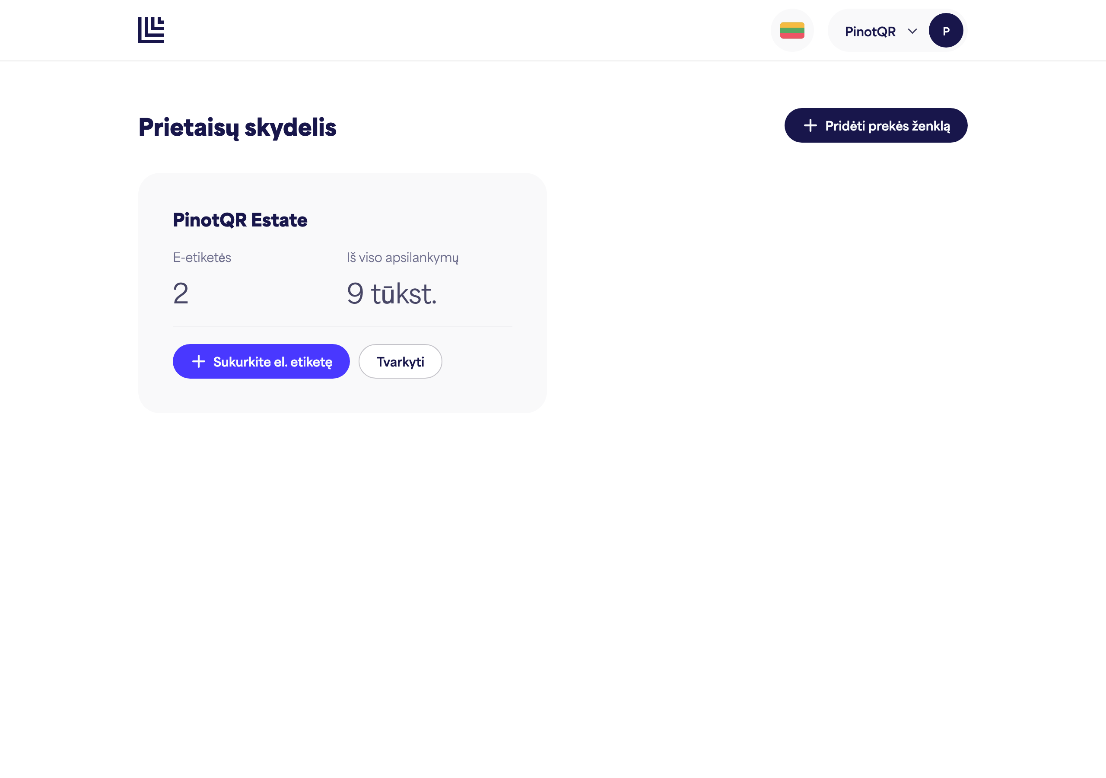Click plus icon in Sukurkite el. etiketę
Image resolution: width=1106 pixels, height=778 pixels.
click(198, 361)
